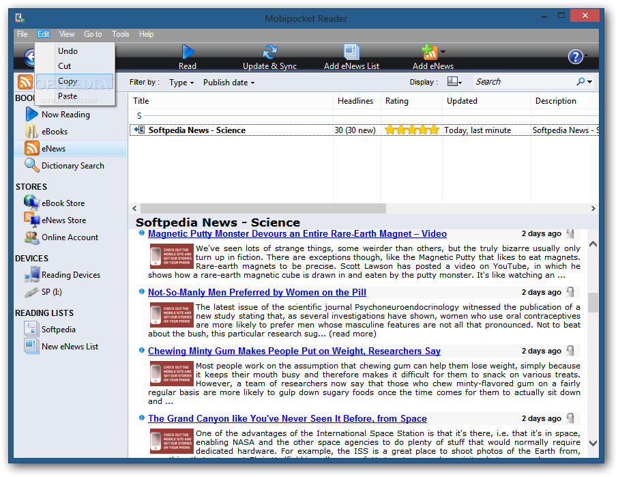Click the Read play icon in toolbar

coord(188,52)
